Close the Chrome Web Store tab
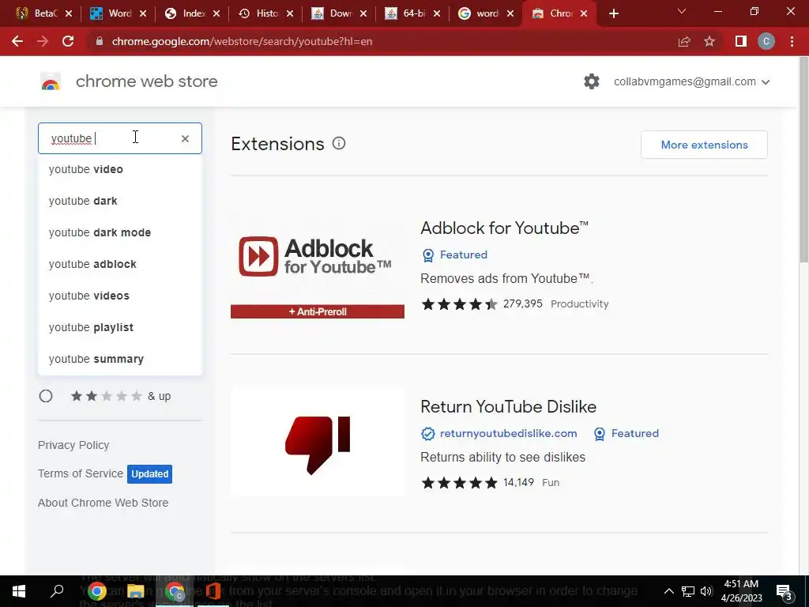The width and height of the screenshot is (809, 607). click(x=584, y=13)
